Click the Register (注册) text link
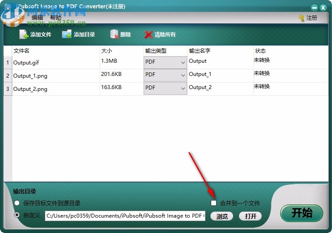This screenshot has height=233, width=332. coord(312,18)
